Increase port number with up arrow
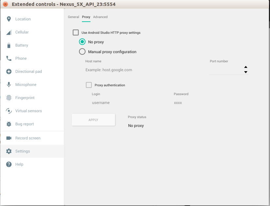 point(246,67)
